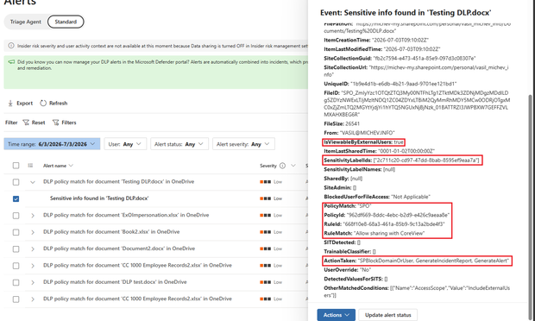Image resolution: width=535 pixels, height=321 pixels.
Task: Collapse the 'Testing DLP.docx' alert group
Action: click(33, 182)
